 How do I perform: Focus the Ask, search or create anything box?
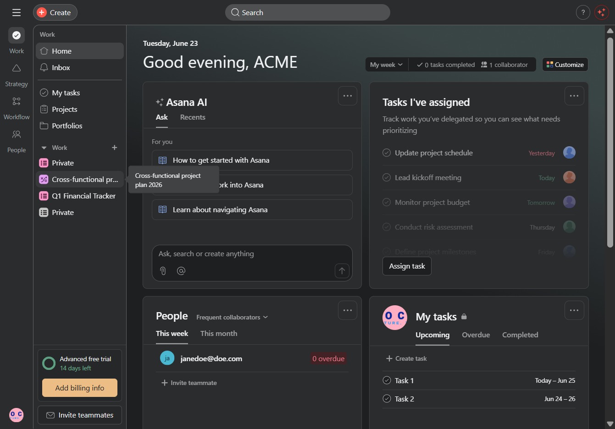coord(252,263)
